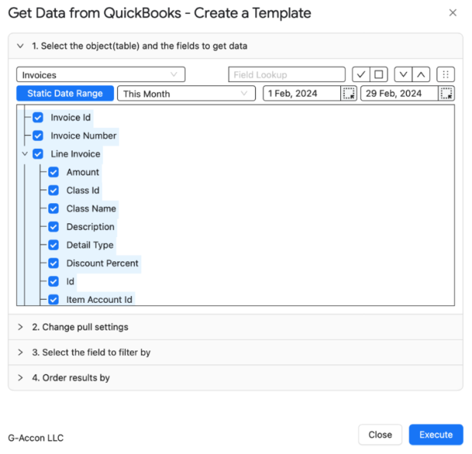
Task: Click the 1 Feb, 2024 start date field
Action: point(302,94)
